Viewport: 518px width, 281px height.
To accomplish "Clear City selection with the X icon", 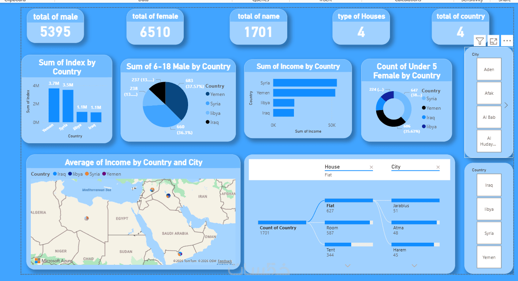I will tap(438, 167).
